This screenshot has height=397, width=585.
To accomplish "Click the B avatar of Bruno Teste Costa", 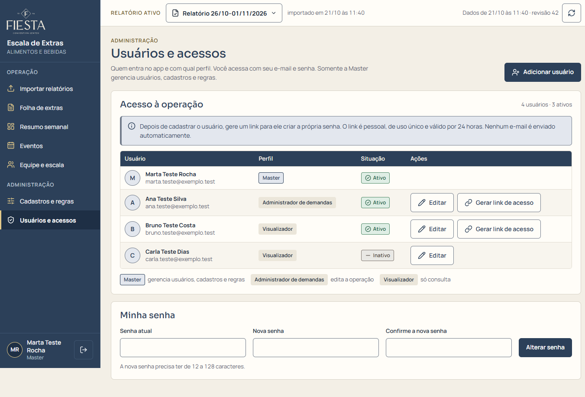I will click(x=133, y=229).
